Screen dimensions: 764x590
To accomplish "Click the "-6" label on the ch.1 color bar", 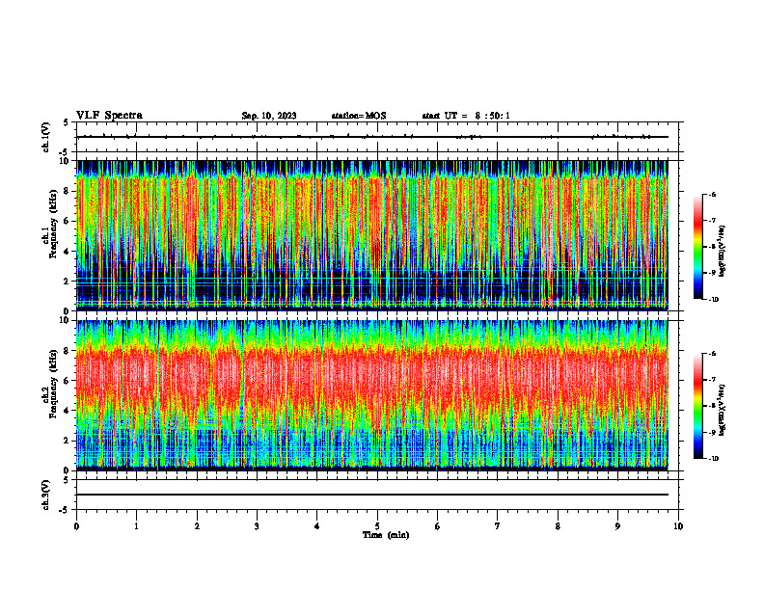I will point(712,195).
